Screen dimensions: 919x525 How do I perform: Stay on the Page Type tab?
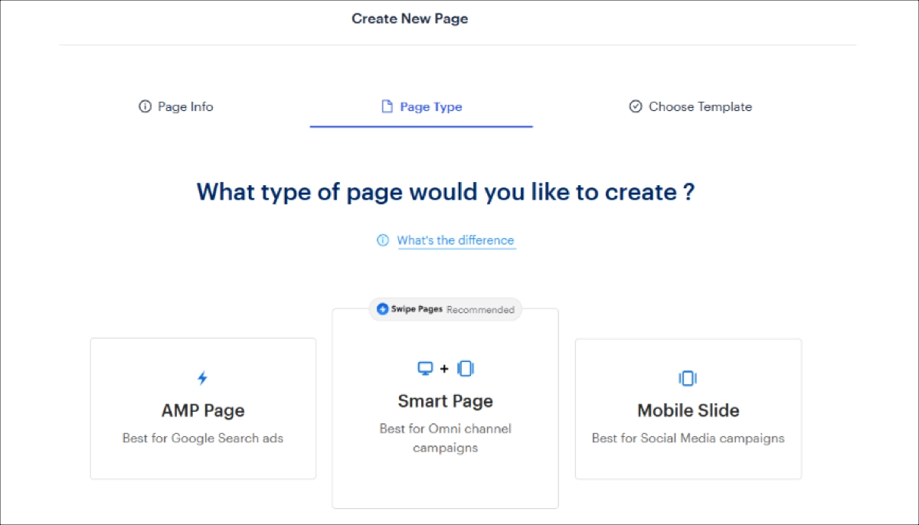[430, 106]
